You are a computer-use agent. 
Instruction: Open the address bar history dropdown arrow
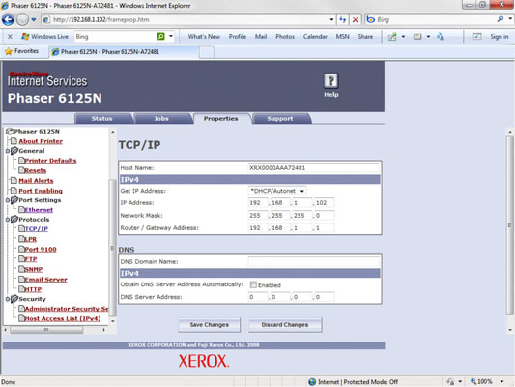331,19
